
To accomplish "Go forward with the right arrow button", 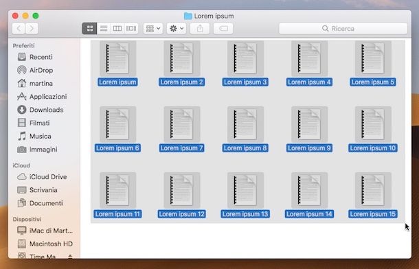I will pos(32,28).
